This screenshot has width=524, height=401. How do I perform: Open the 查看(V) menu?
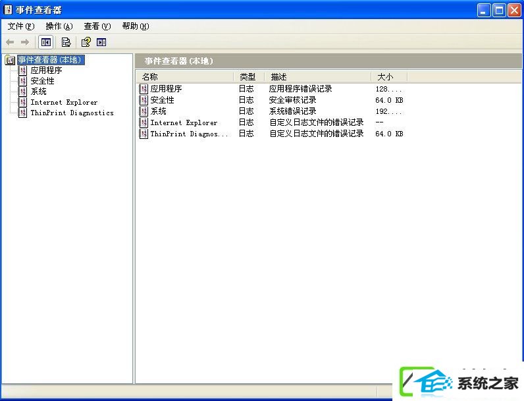97,26
